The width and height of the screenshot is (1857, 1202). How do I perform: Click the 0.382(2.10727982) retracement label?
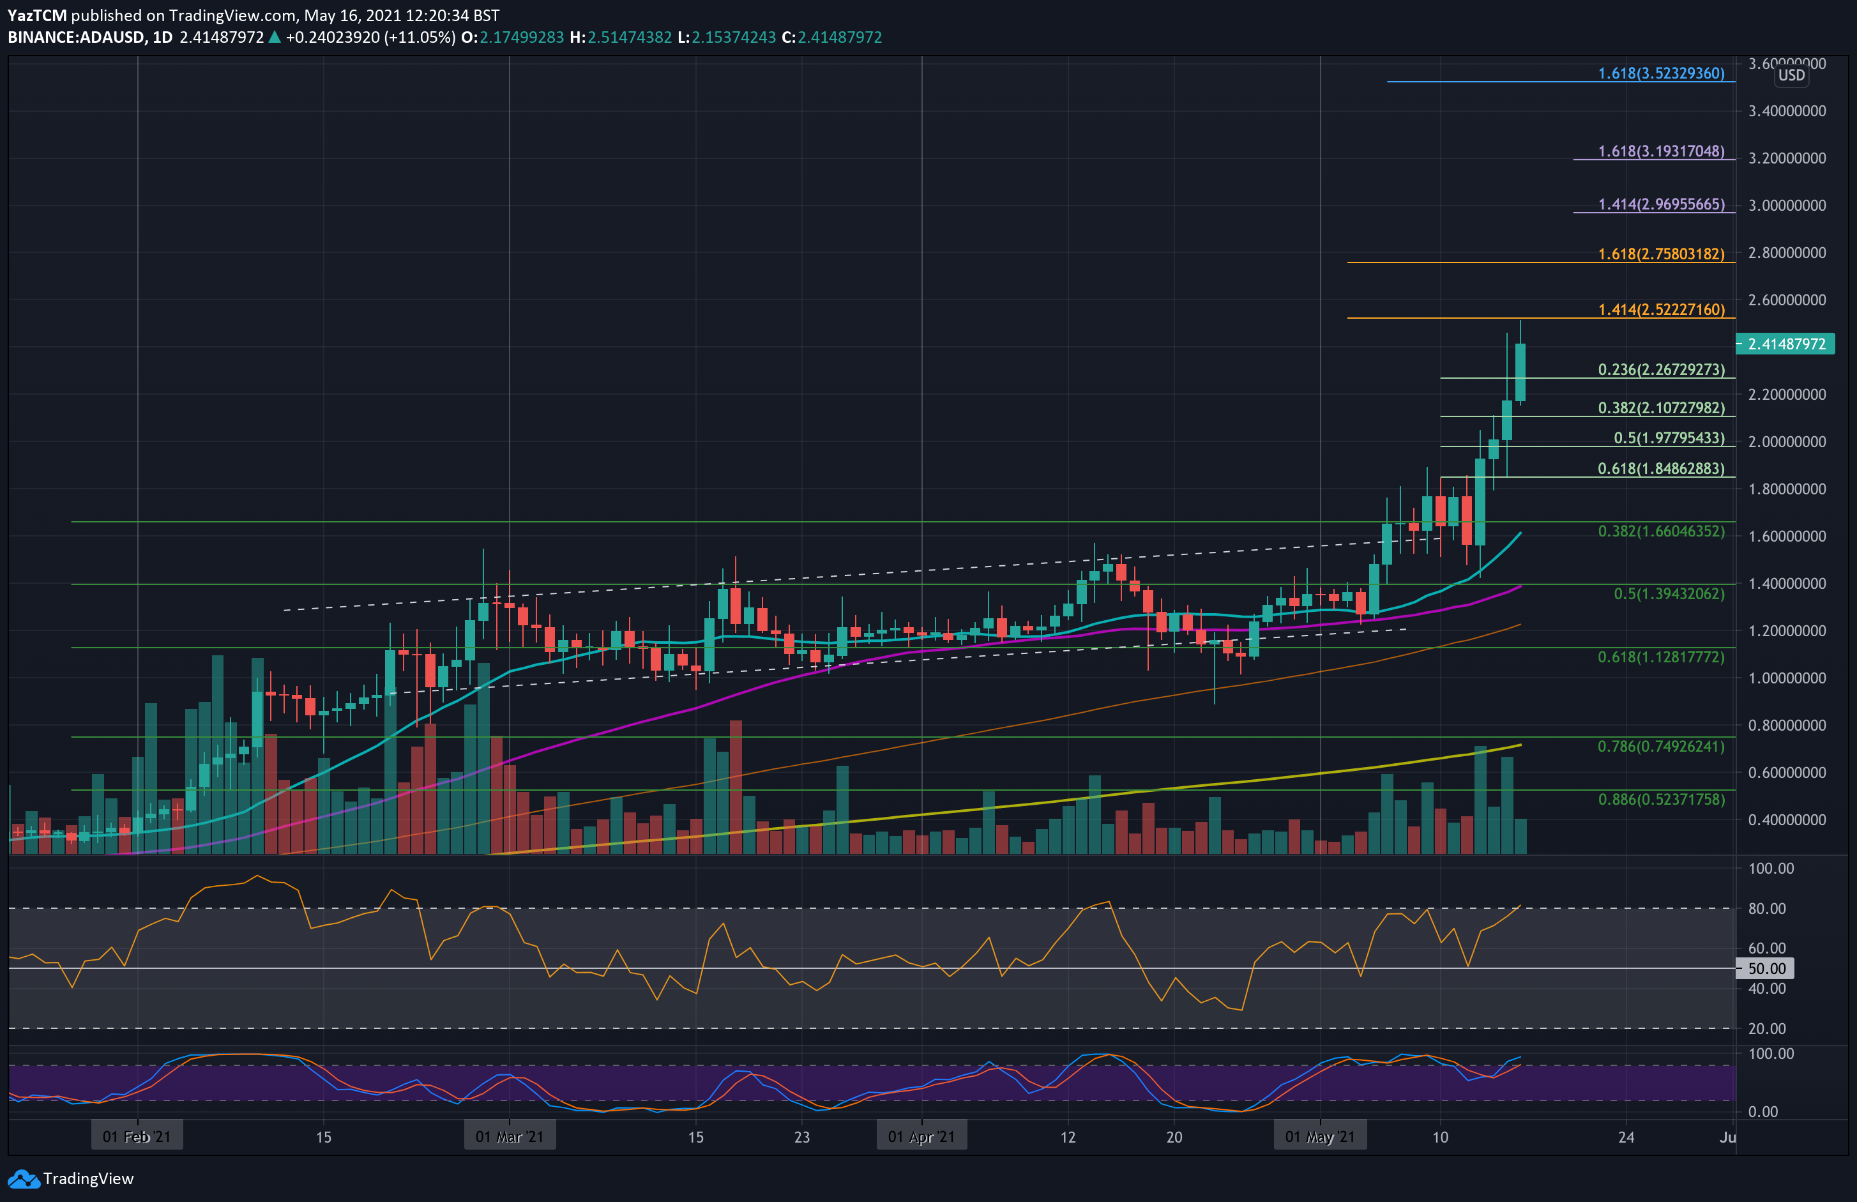click(x=1661, y=408)
